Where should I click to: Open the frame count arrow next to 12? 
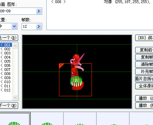39,27
